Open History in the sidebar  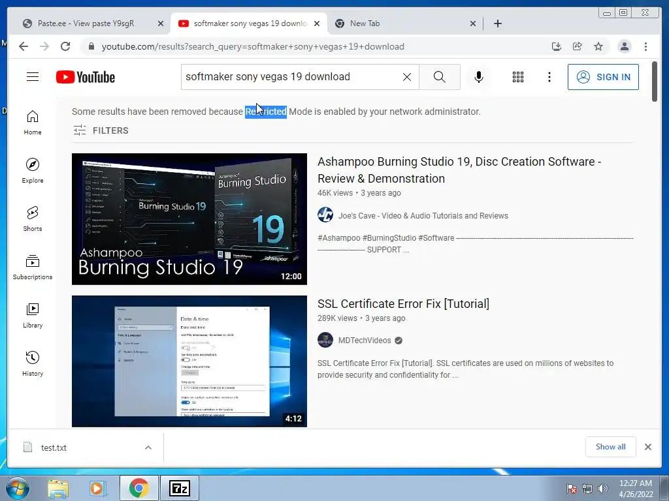33,364
